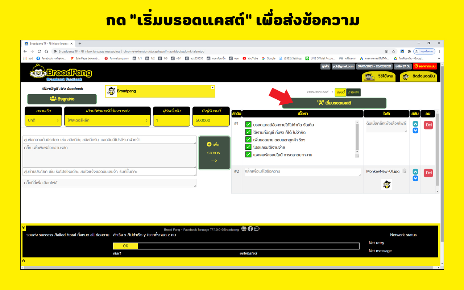Click the Facebook icon in footer

tap(250, 229)
